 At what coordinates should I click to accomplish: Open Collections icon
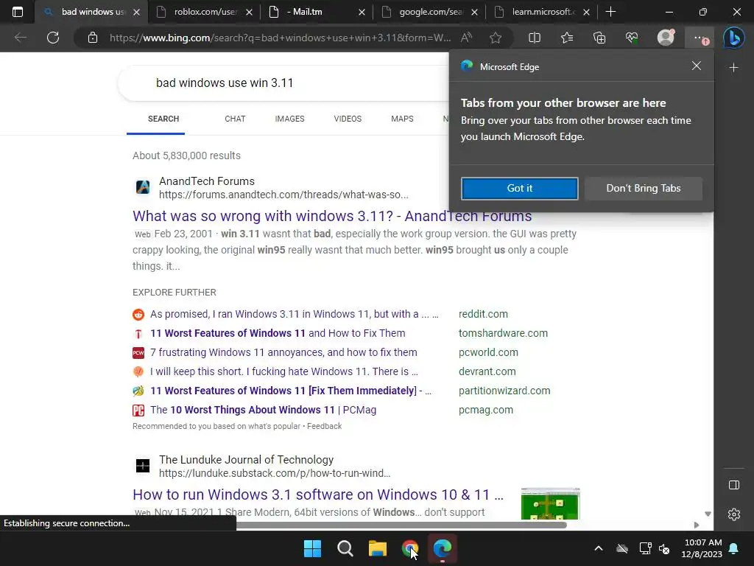(x=599, y=38)
